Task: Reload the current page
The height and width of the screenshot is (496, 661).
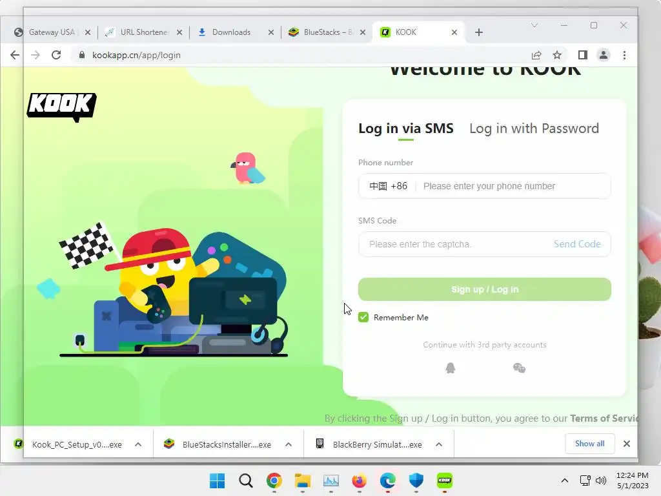Action: (56, 56)
